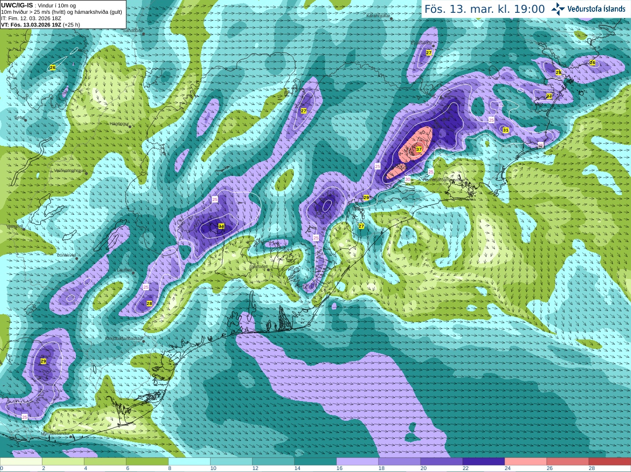Click the Laufbali place label

pyautogui.click(x=124, y=270)
